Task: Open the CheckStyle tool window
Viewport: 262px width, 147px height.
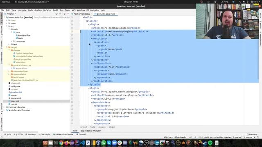Action: [x=44, y=134]
